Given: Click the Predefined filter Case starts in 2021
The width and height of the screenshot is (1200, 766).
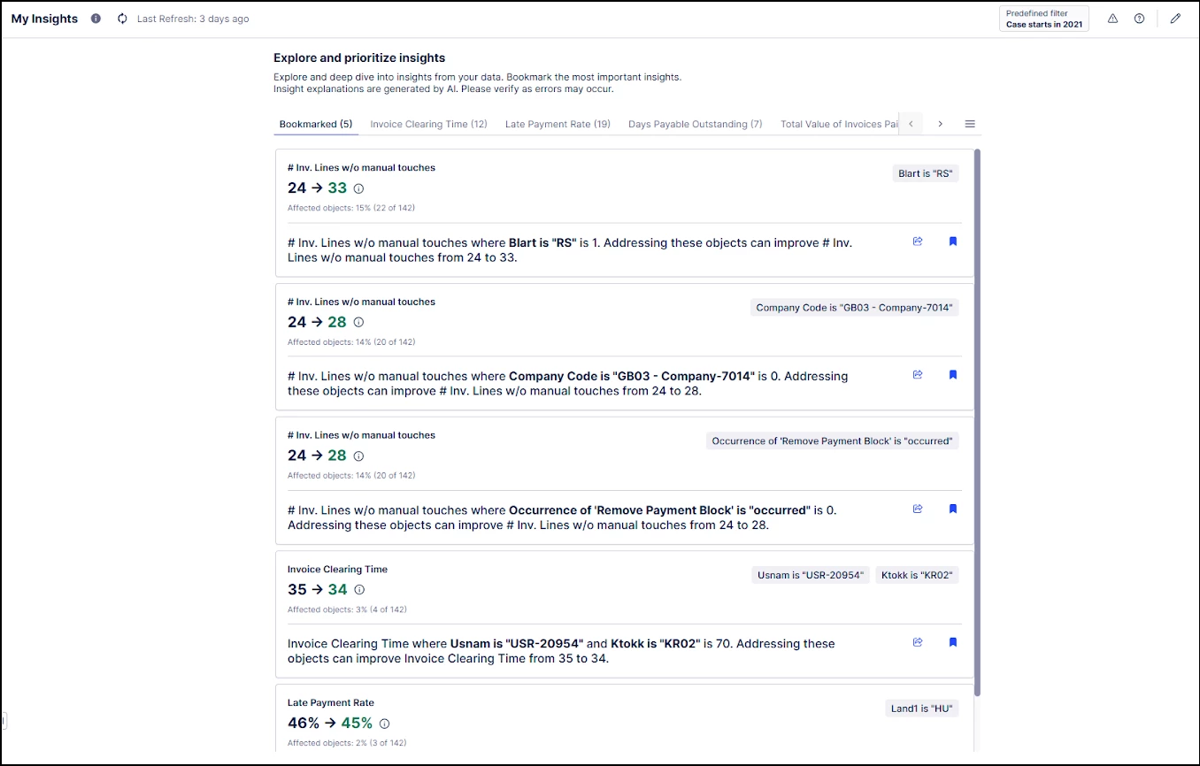Looking at the screenshot, I should tap(1044, 19).
